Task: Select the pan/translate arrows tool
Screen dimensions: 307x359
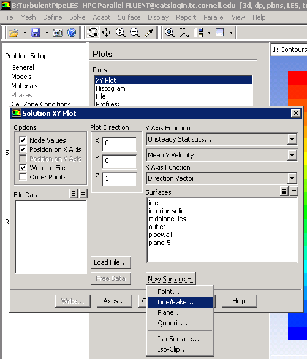Action: [x=106, y=32]
